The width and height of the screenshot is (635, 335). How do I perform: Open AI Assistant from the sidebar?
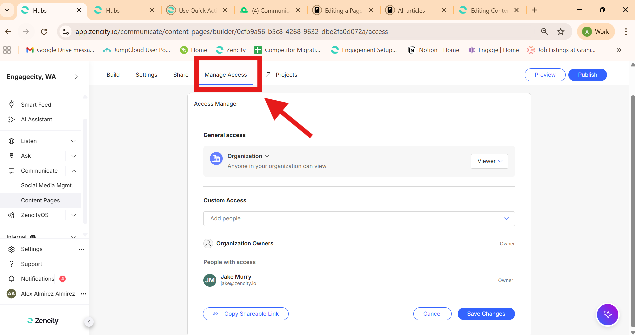(x=36, y=119)
